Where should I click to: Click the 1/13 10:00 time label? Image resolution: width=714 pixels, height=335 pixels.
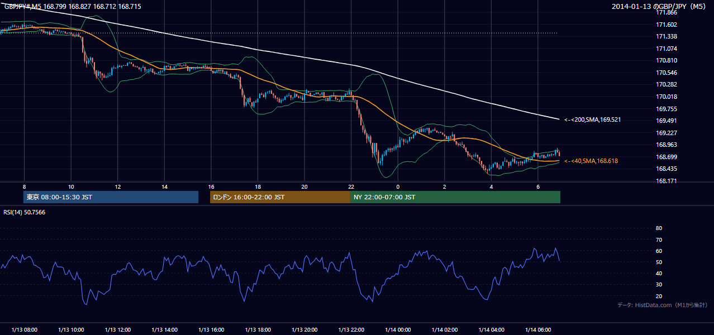pos(71,330)
